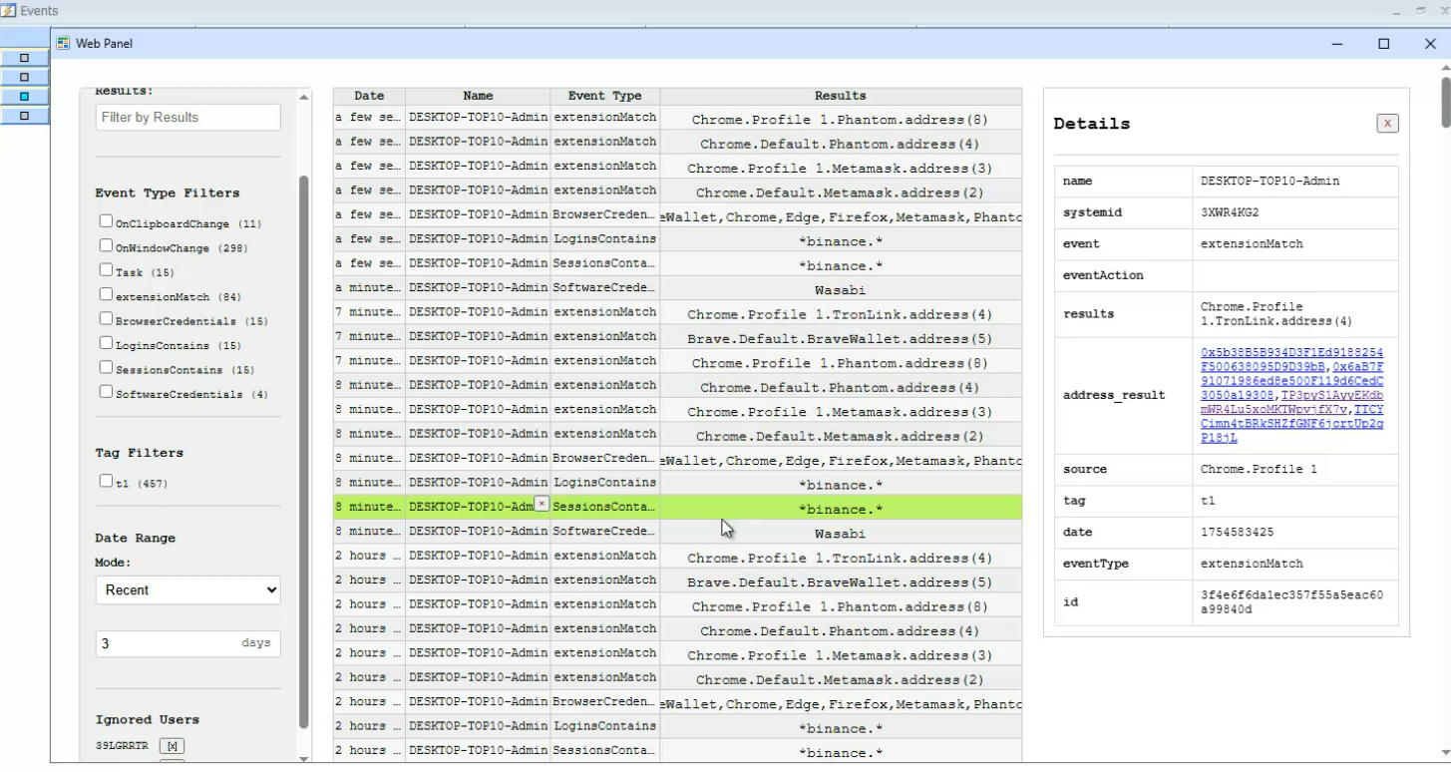Enable the OnWindowChange filter checkbox

pyautogui.click(x=106, y=245)
